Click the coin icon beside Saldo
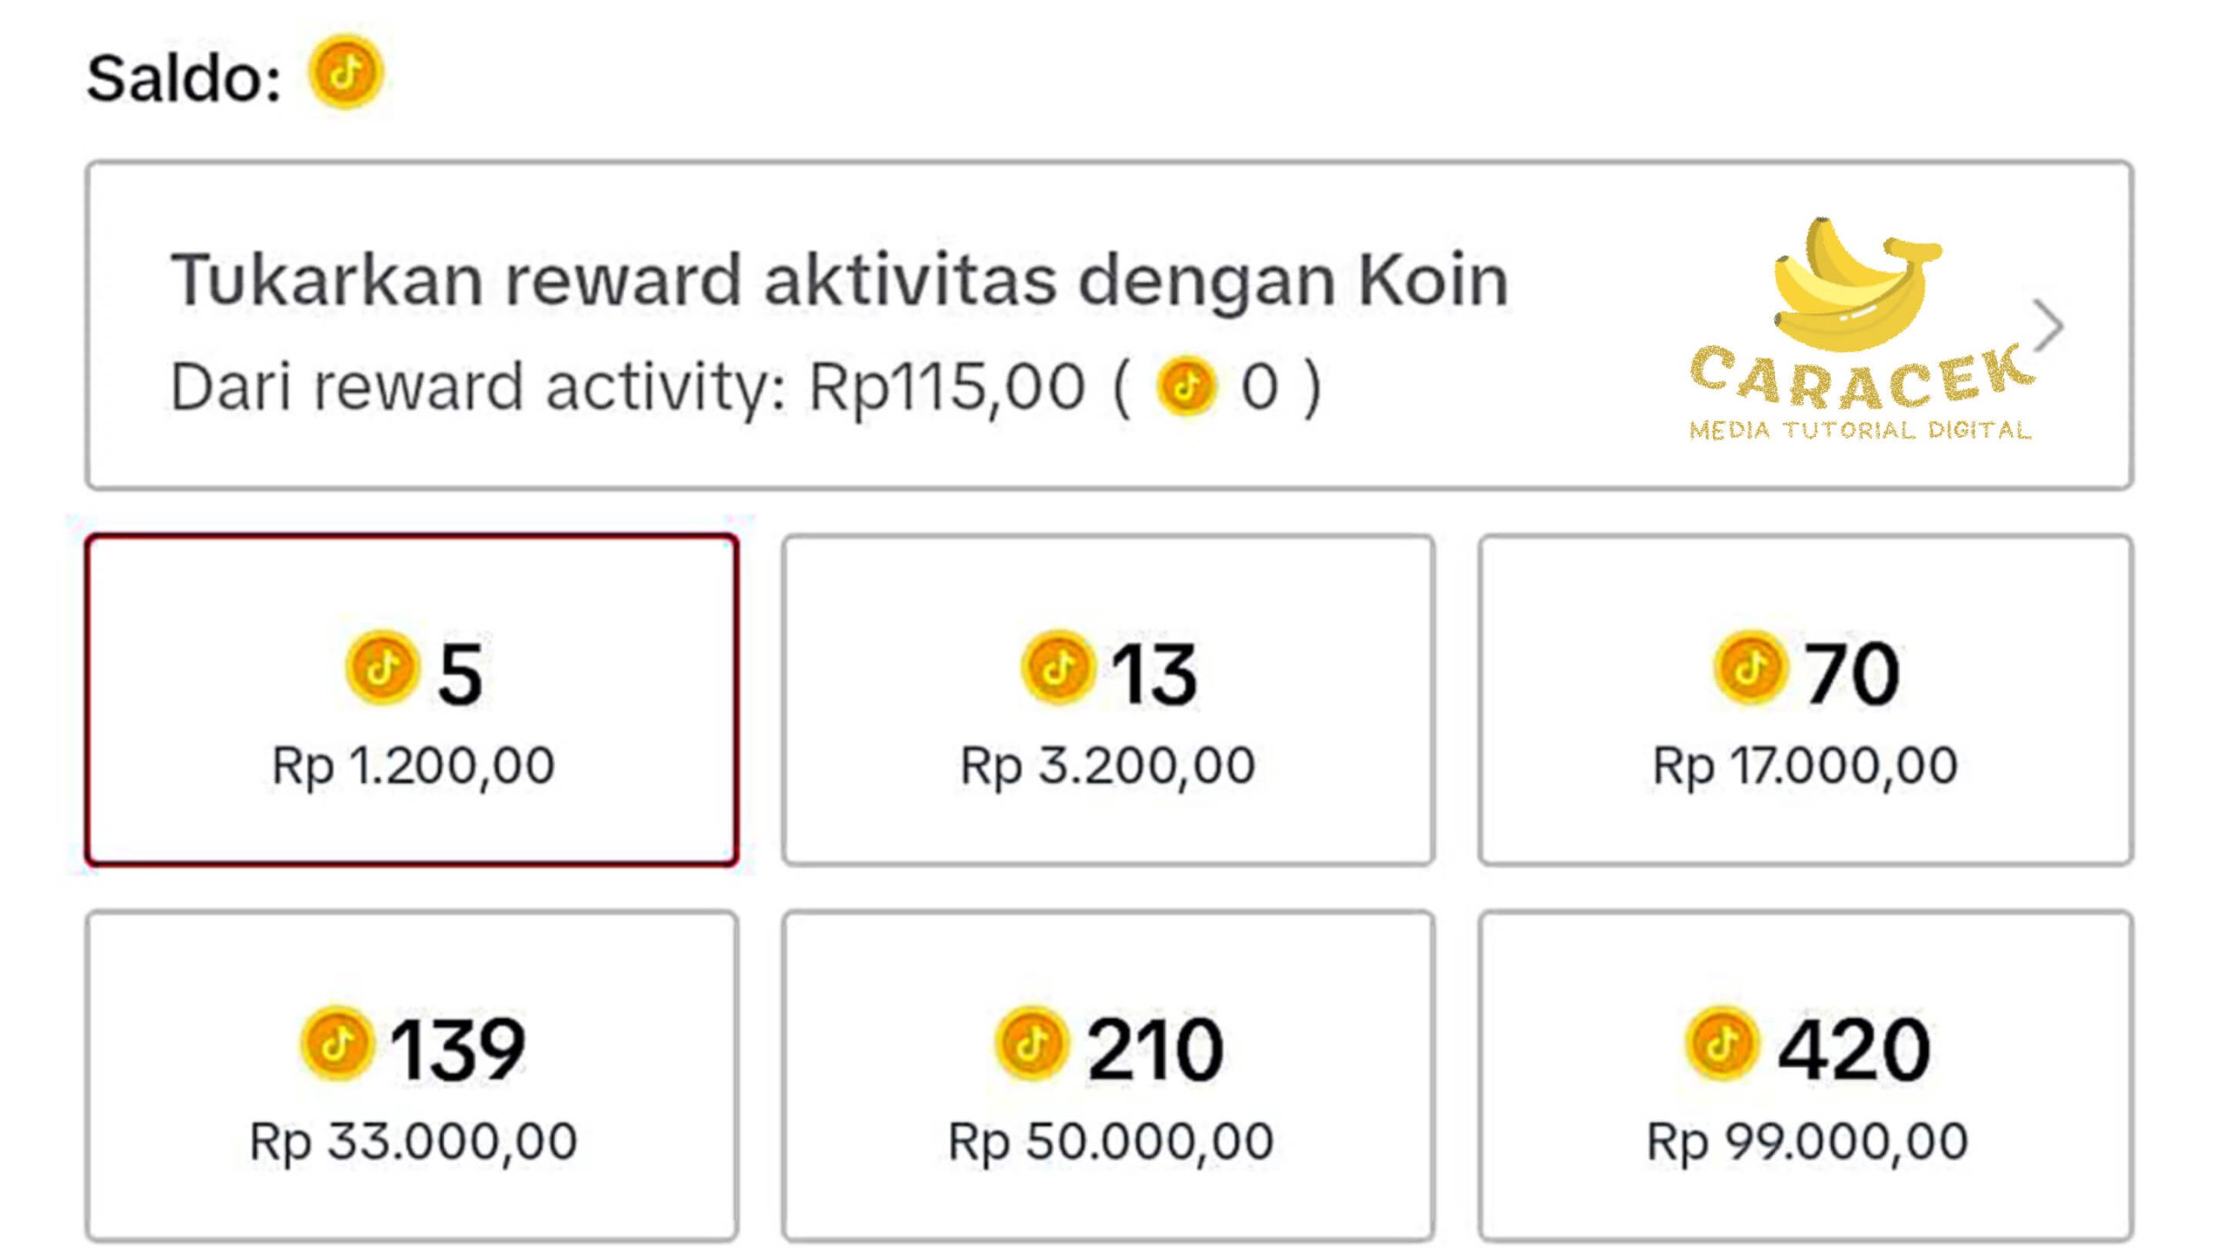The width and height of the screenshot is (2219, 1248). coord(346,72)
